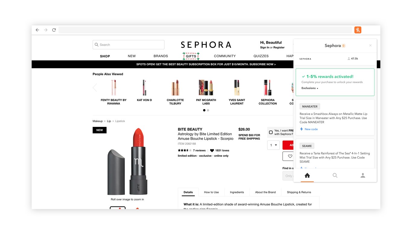
Task: Close the Honey Sephora panel
Action: [370, 45]
